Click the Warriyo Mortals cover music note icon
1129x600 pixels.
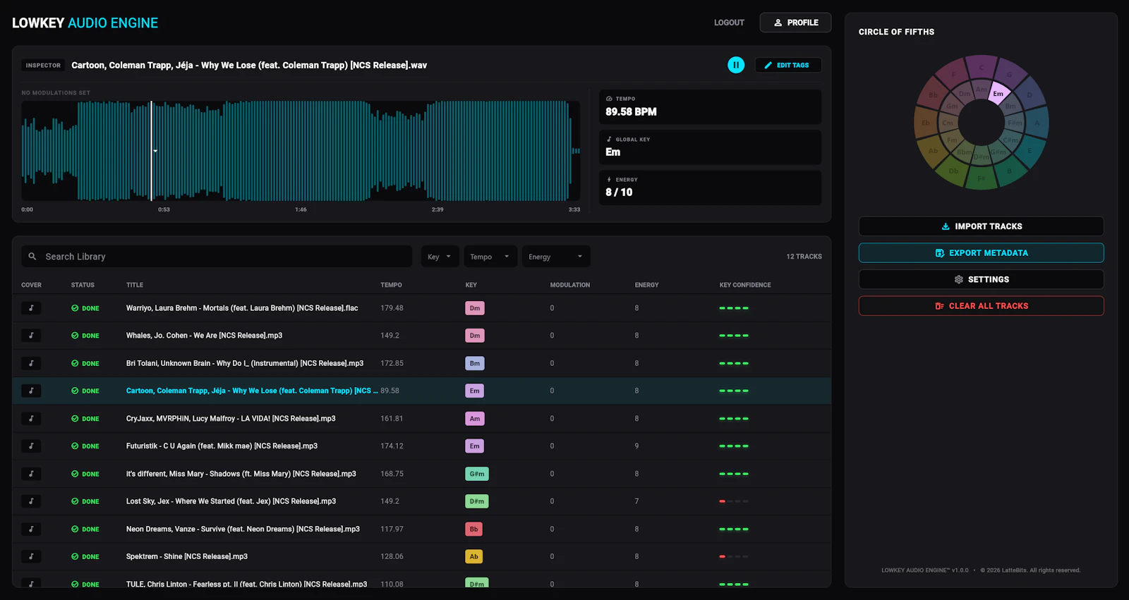[x=31, y=308]
